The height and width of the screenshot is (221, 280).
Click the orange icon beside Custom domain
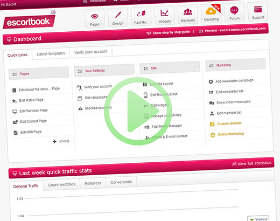212,124
